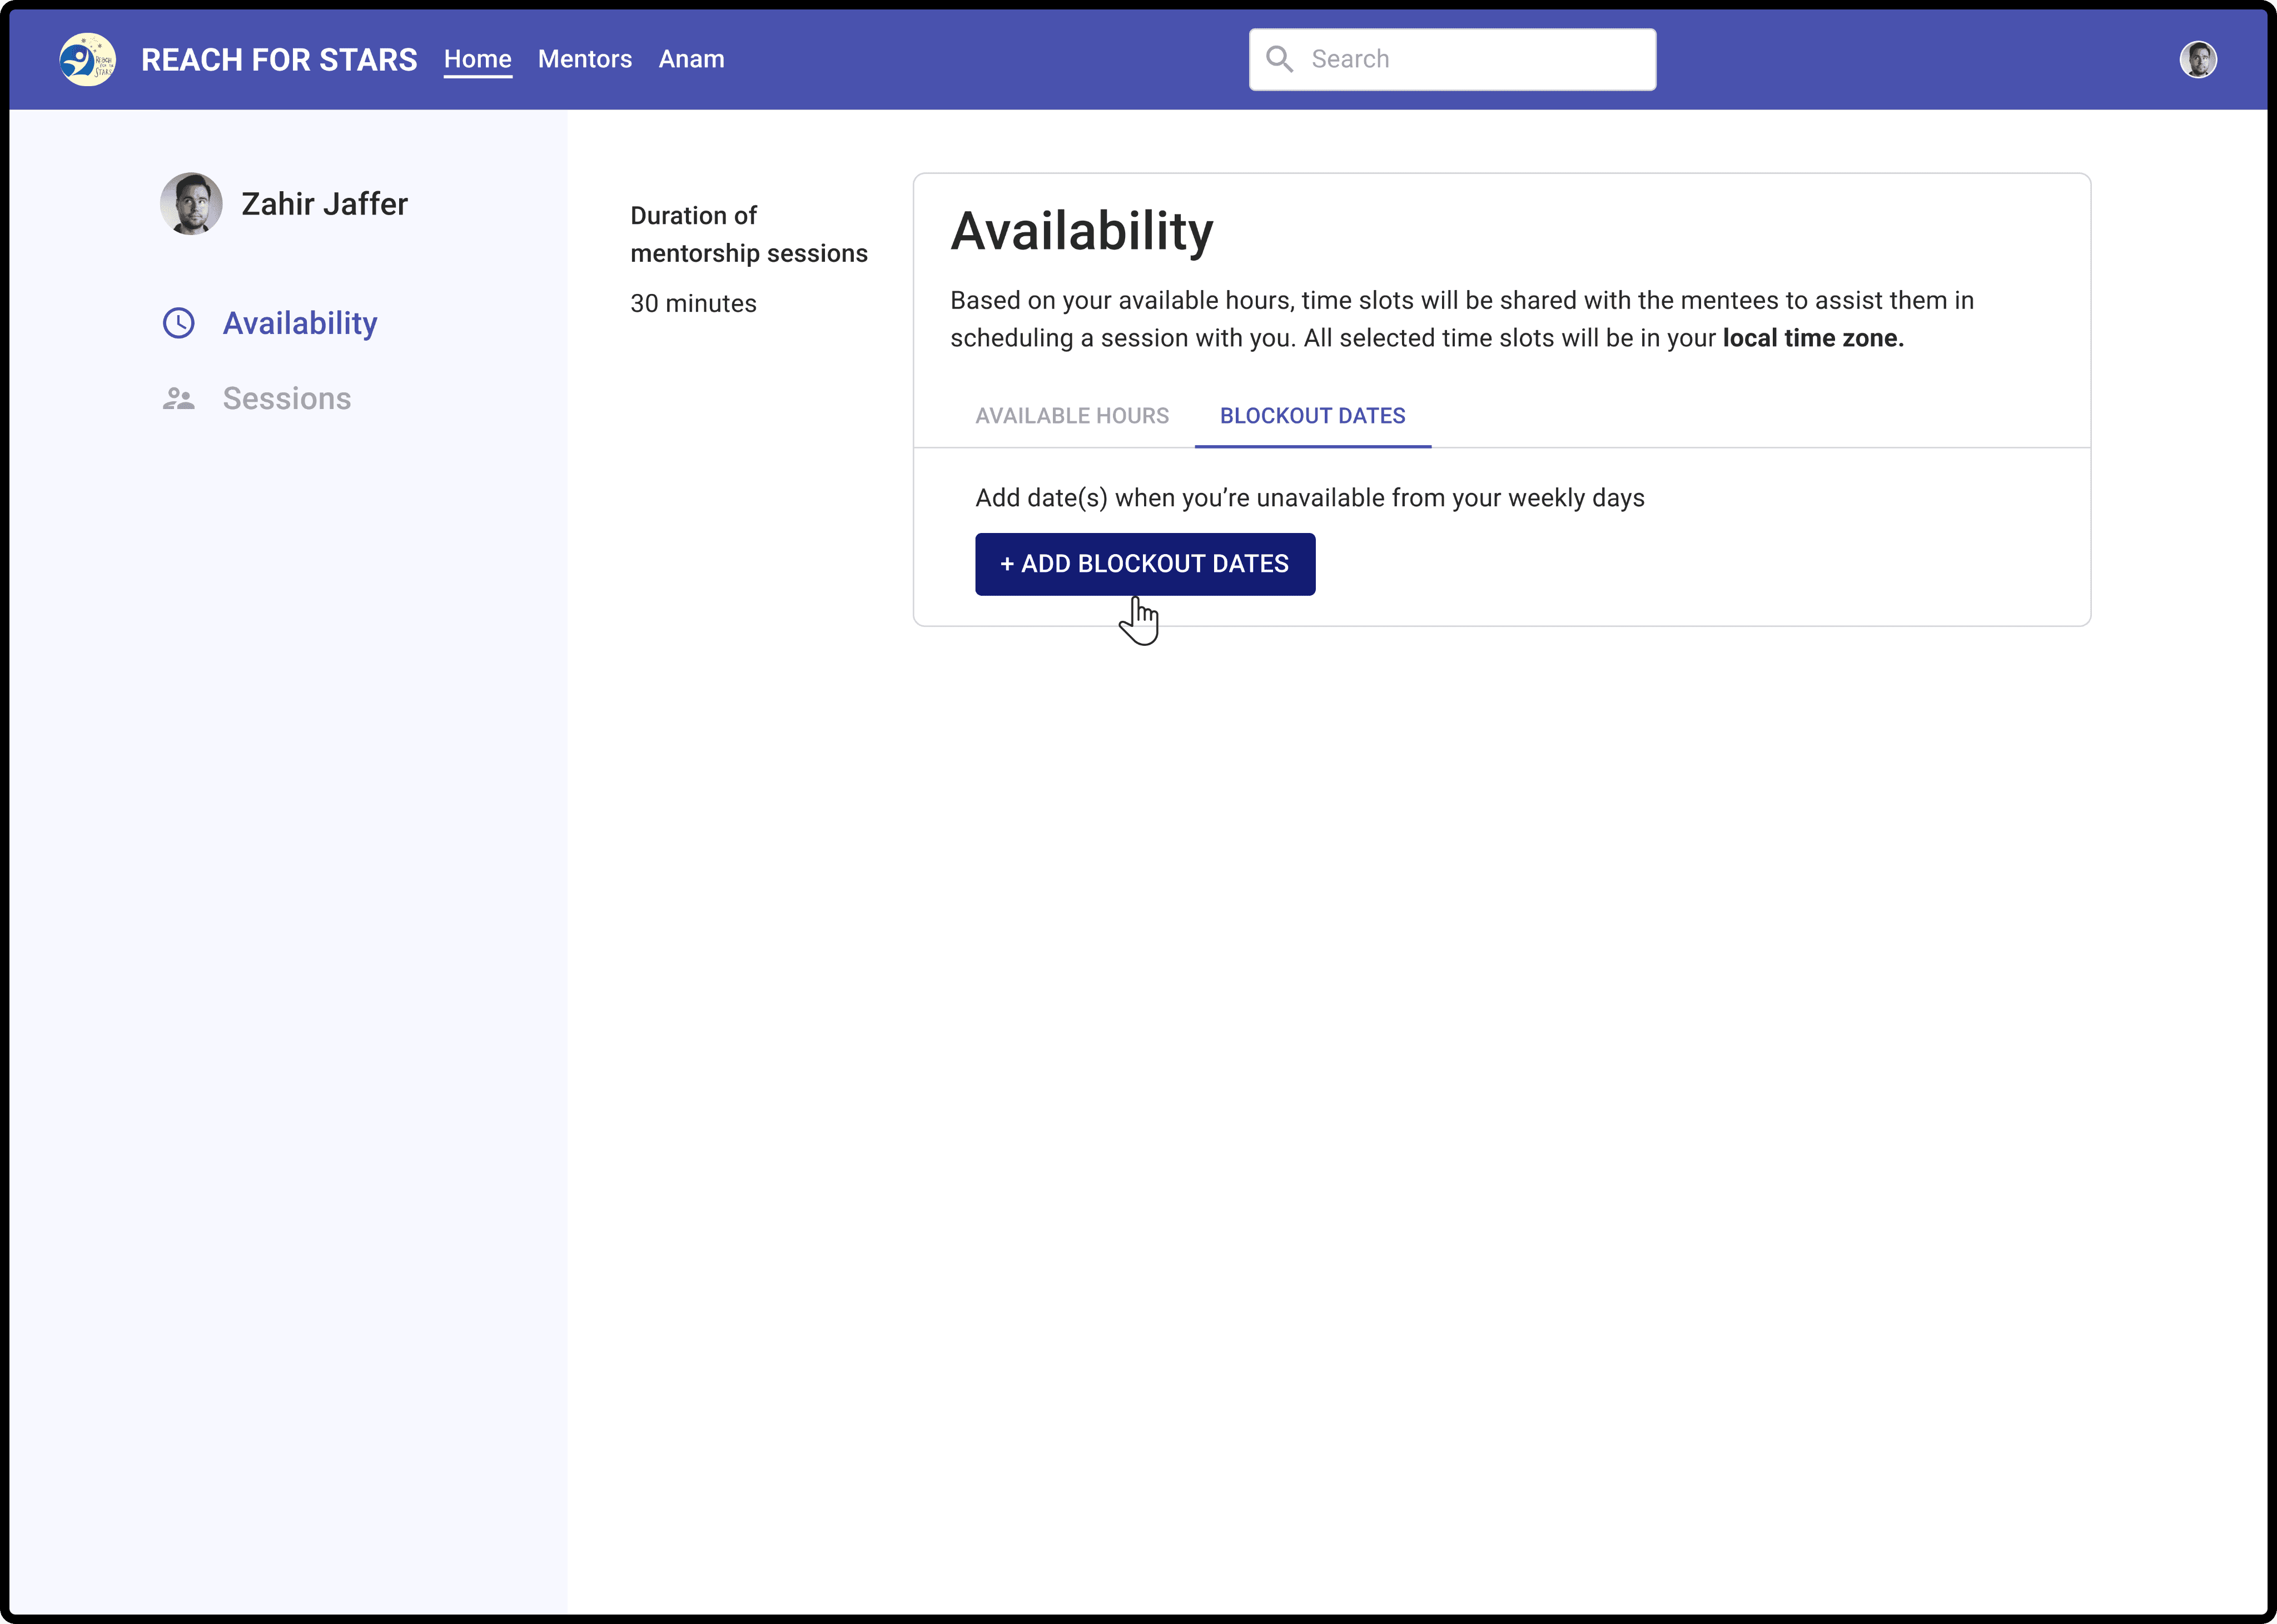
Task: Click the Availability page heading
Action: point(1081,231)
